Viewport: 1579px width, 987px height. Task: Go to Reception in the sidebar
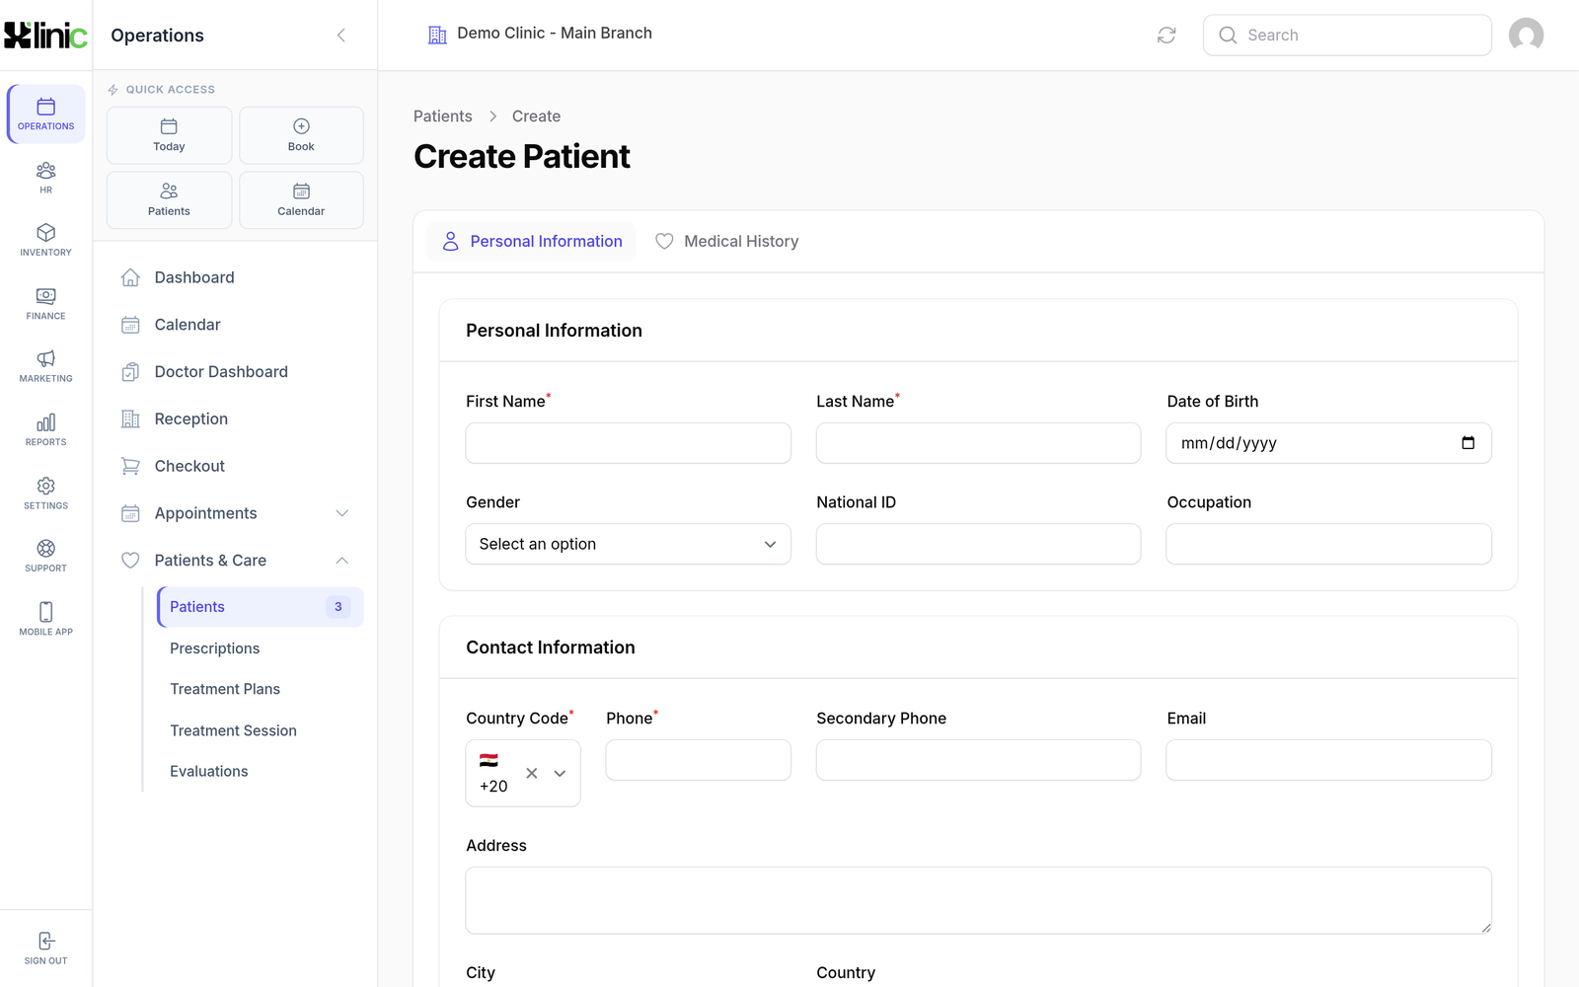(235, 418)
